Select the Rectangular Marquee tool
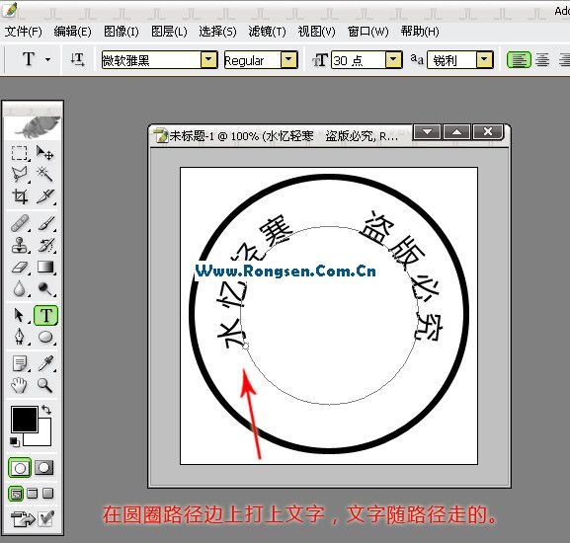The height and width of the screenshot is (543, 570). (x=20, y=153)
